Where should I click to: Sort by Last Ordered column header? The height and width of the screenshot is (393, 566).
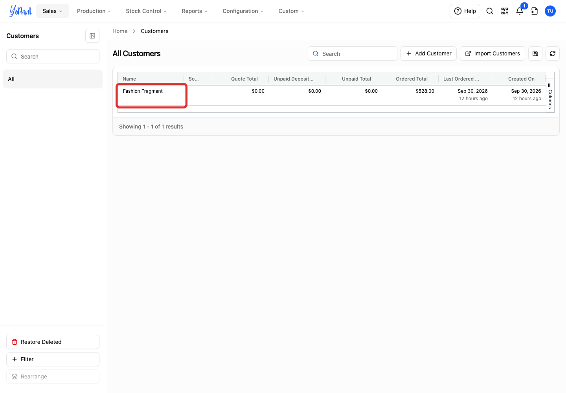point(465,79)
